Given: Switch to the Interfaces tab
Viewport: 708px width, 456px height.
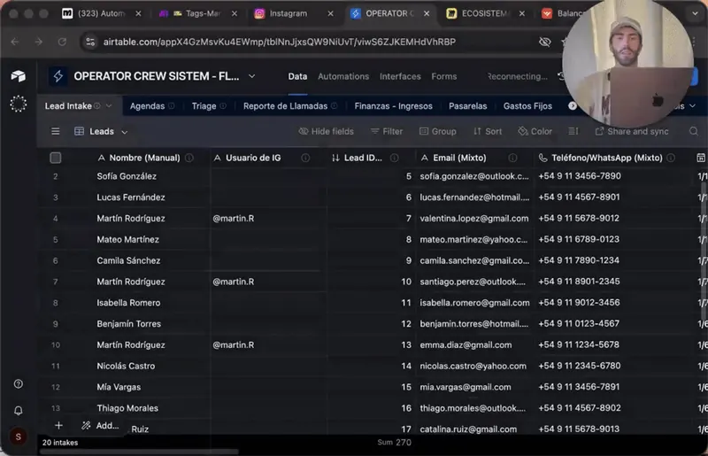Looking at the screenshot, I should (400, 76).
